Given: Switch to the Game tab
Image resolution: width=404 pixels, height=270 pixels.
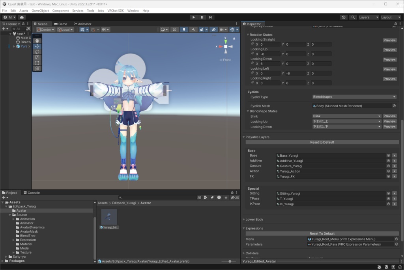Looking at the screenshot, I should (x=60, y=24).
